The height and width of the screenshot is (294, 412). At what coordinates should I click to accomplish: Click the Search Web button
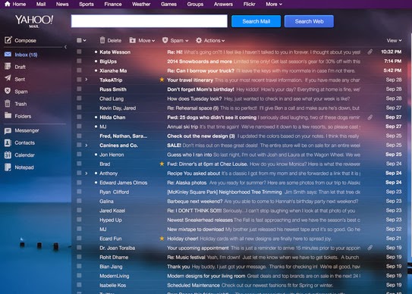(309, 21)
